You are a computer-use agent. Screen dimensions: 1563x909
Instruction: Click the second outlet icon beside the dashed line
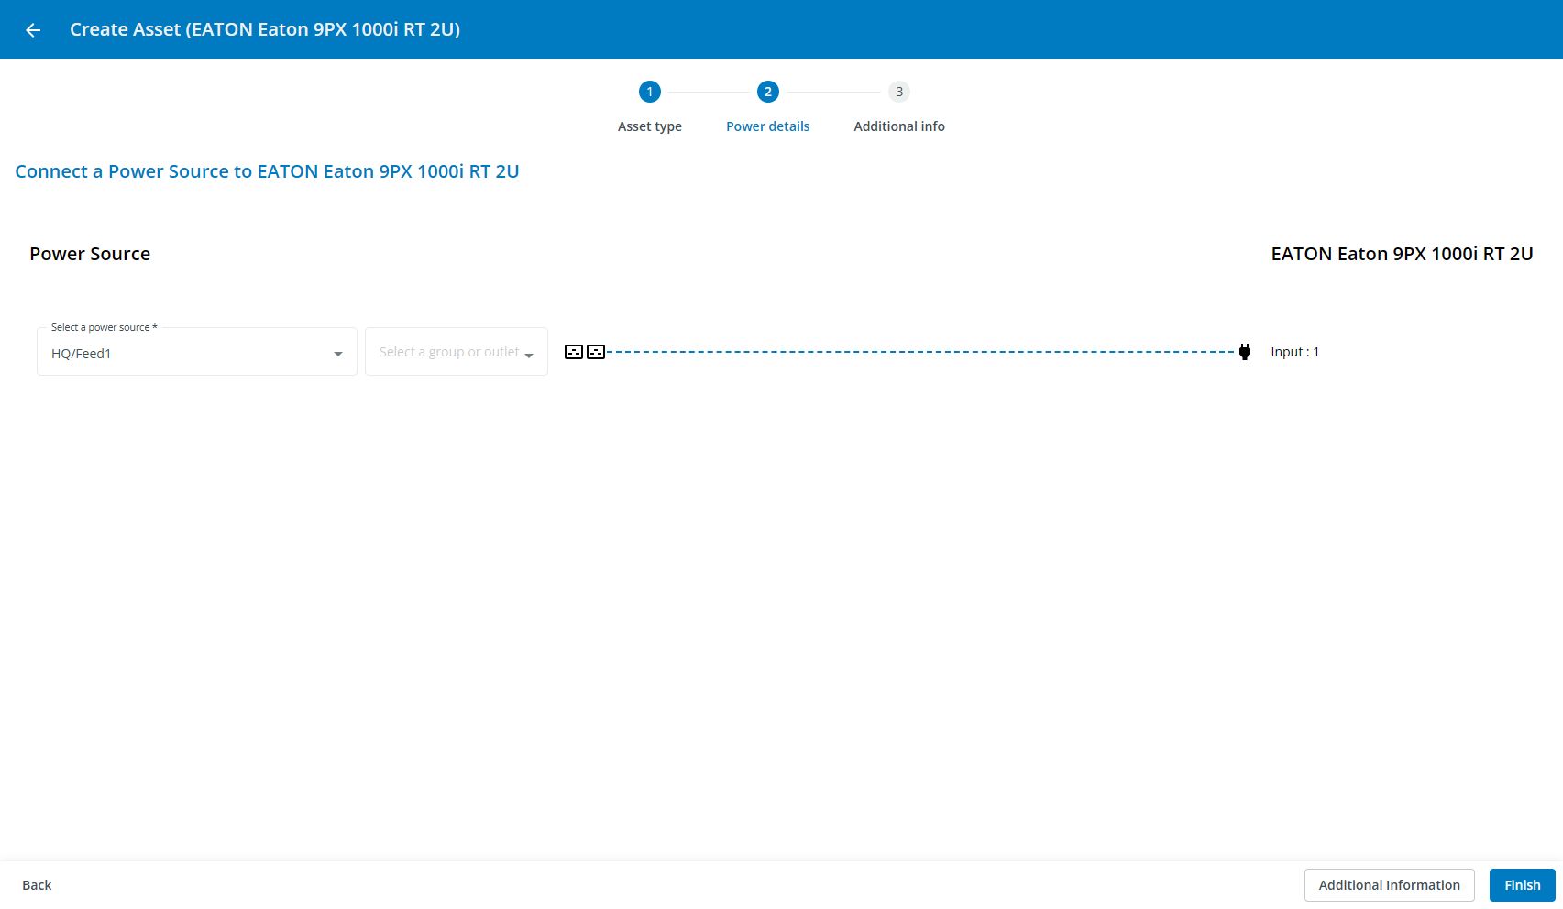pyautogui.click(x=596, y=352)
